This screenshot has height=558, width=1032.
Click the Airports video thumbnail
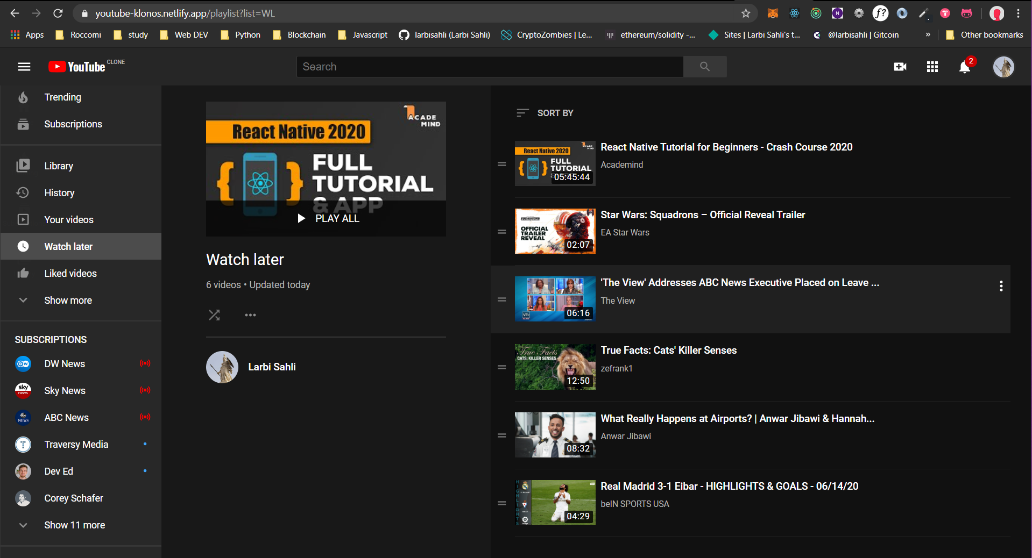[x=555, y=435]
